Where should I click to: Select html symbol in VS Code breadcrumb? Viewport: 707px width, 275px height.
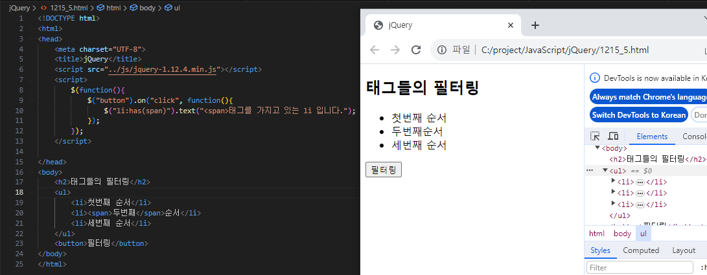(x=109, y=8)
